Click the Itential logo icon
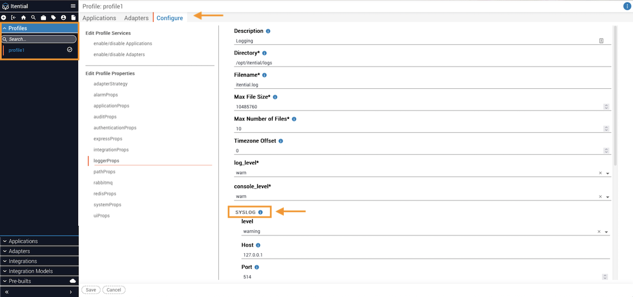Screen dimensions: 633x297 click(5, 7)
